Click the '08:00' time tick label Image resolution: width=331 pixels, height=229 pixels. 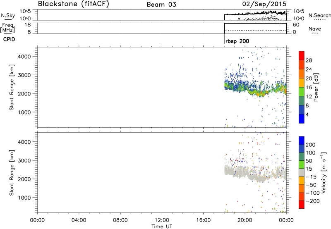click(120, 220)
